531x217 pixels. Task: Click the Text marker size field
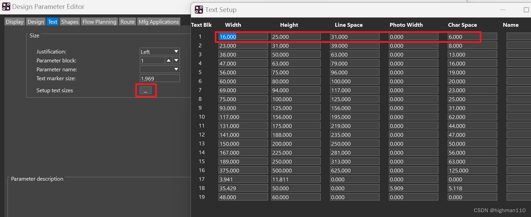pos(160,79)
